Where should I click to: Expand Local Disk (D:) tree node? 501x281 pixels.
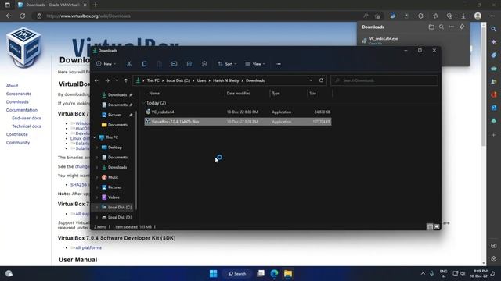click(97, 217)
